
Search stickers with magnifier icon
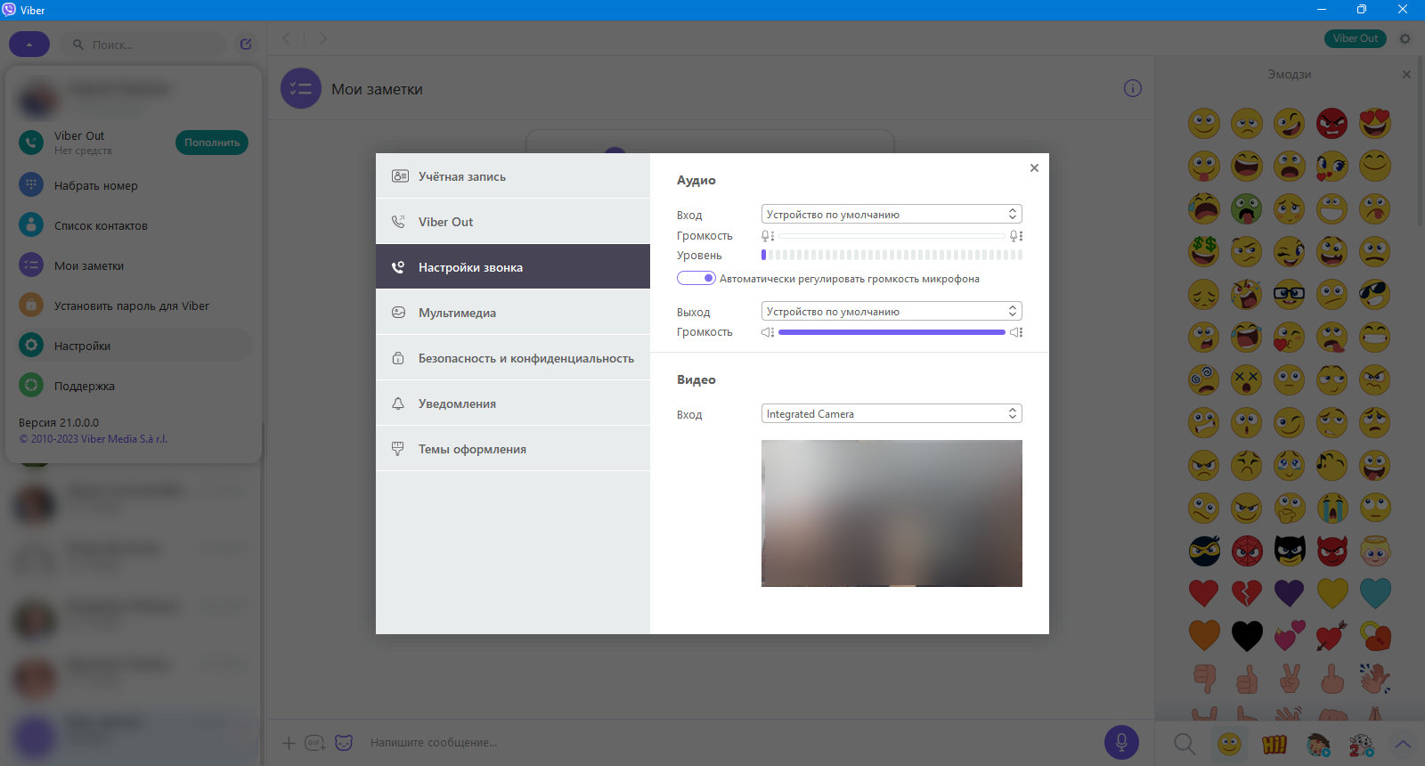click(x=1185, y=744)
